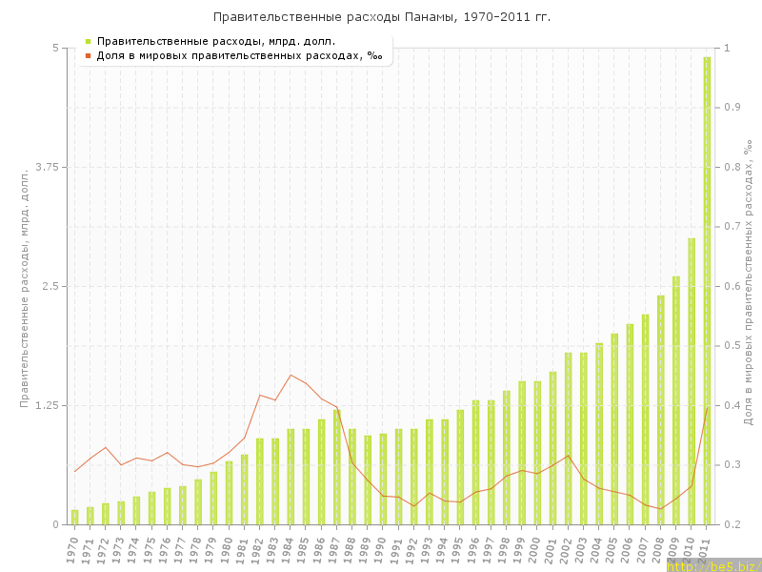Click the green legend marker for government expenditure

click(88, 41)
